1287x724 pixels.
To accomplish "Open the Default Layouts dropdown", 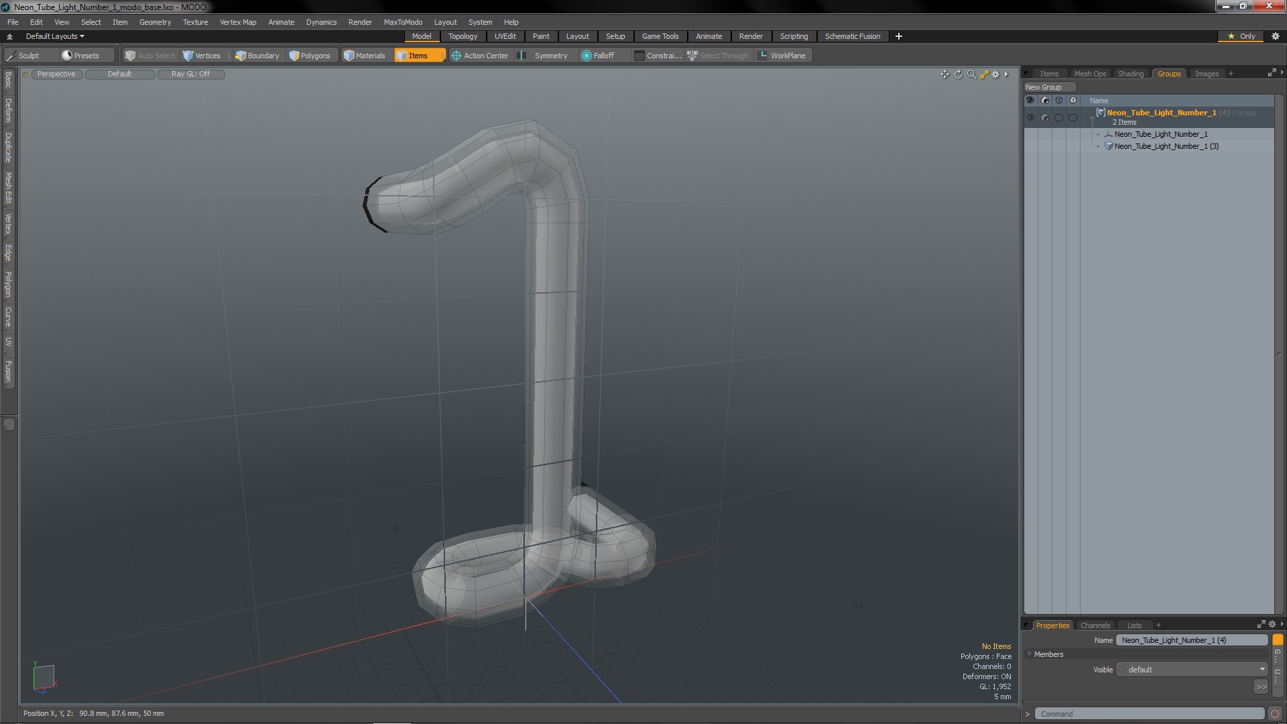I will [x=55, y=36].
